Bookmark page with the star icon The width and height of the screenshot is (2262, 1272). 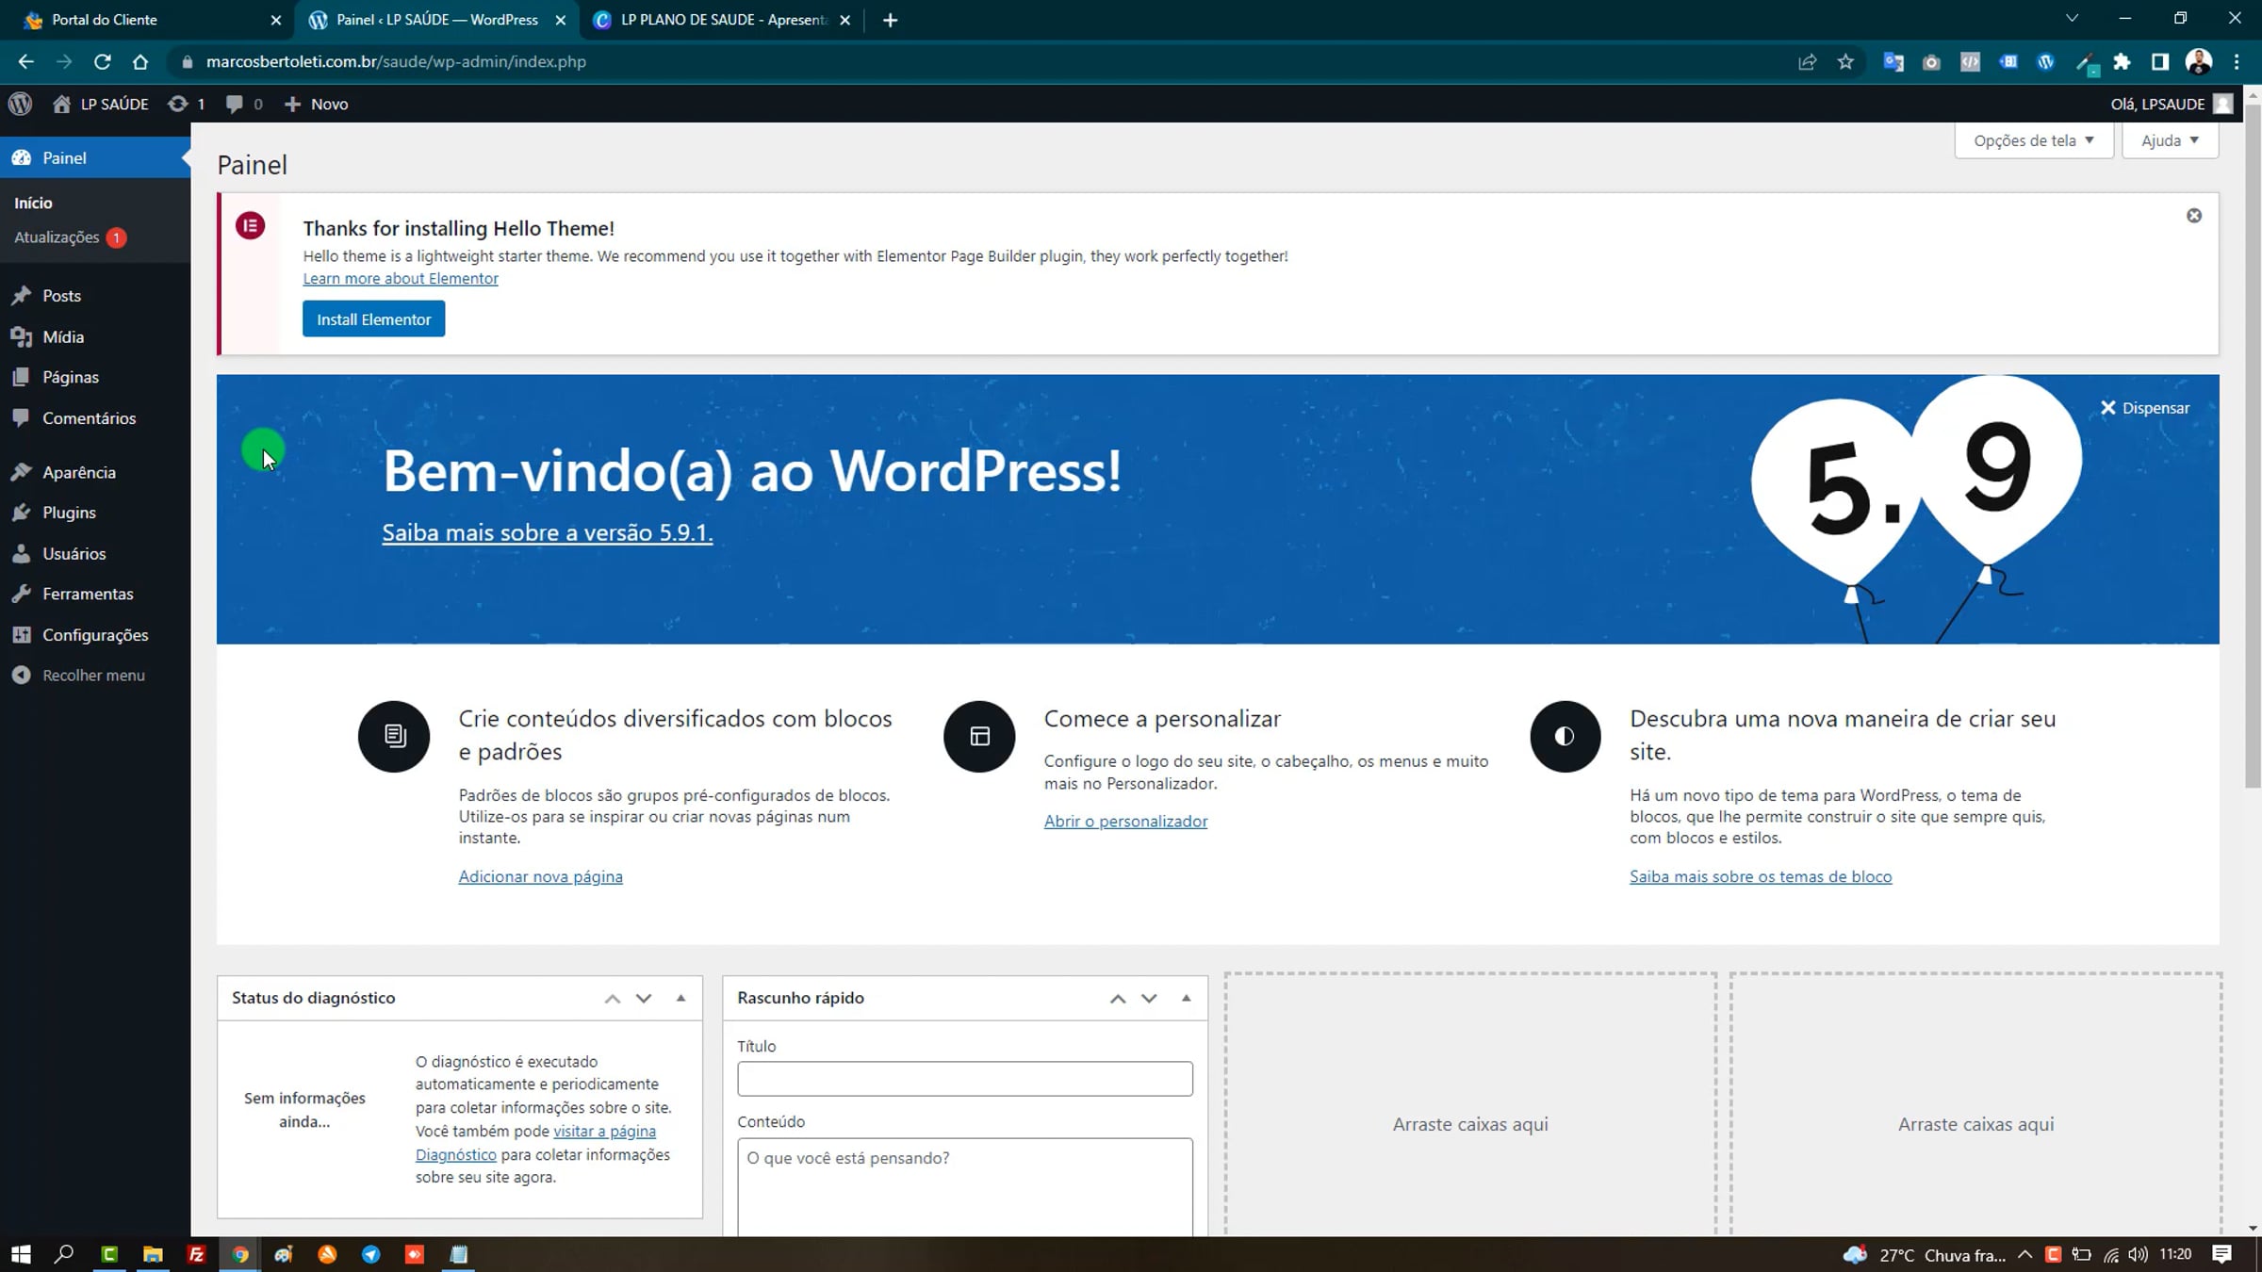1844,62
